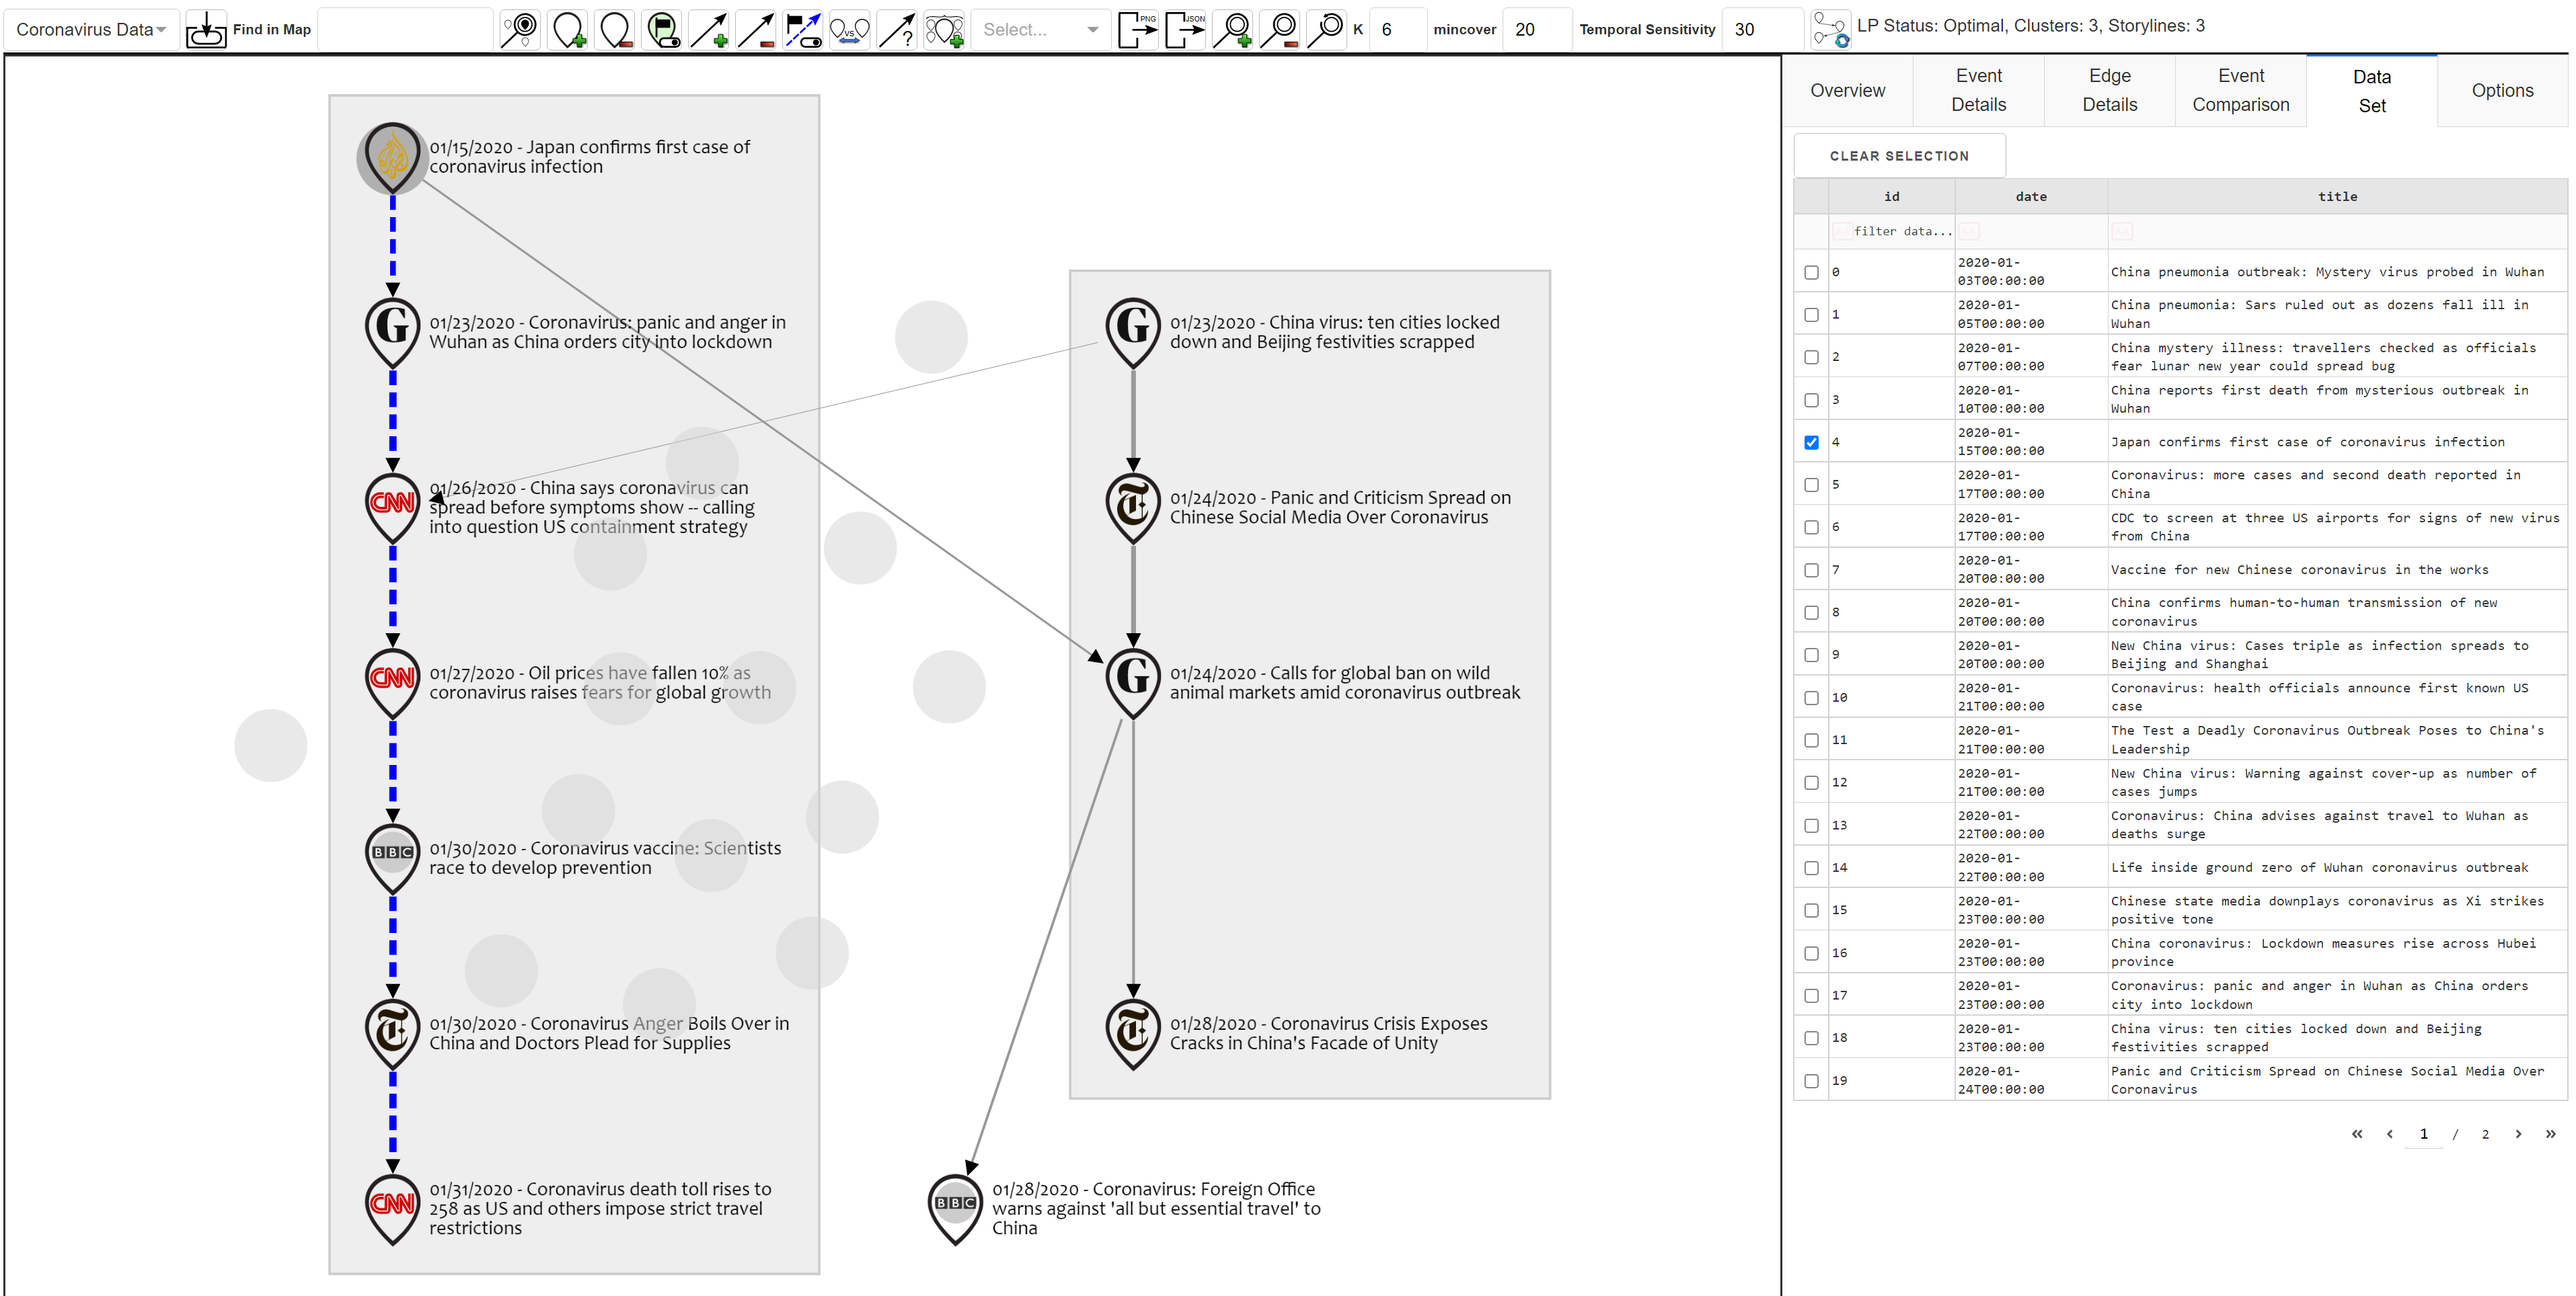The image size is (2576, 1296).
Task: Jump to first page of data table
Action: (2357, 1134)
